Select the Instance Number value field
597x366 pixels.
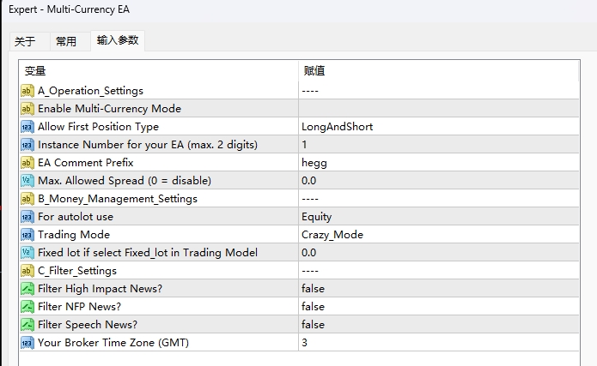tap(305, 145)
